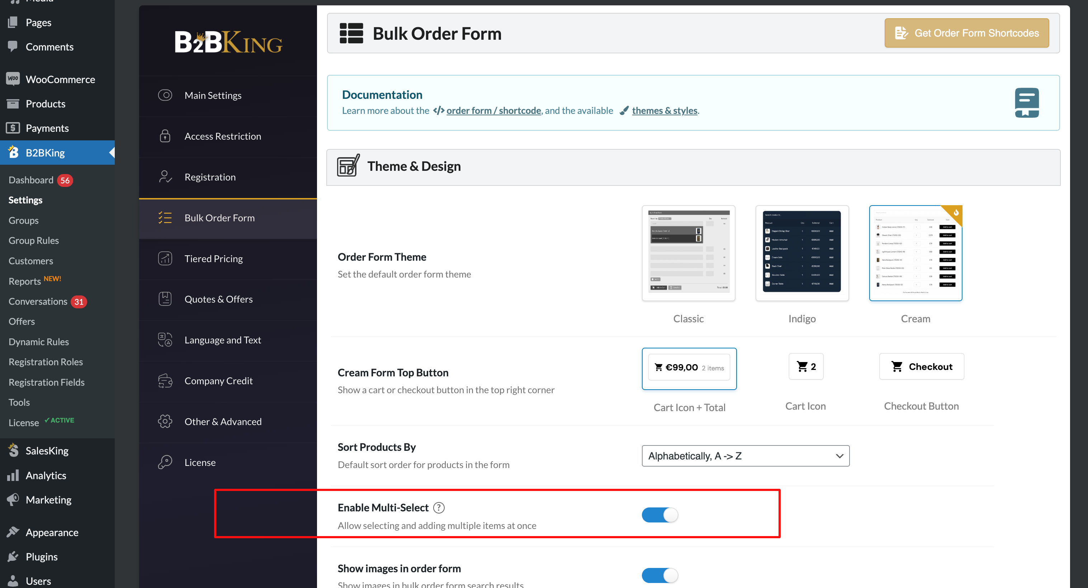Click the Registration icon in sidebar
The width and height of the screenshot is (1088, 588).
[165, 176]
